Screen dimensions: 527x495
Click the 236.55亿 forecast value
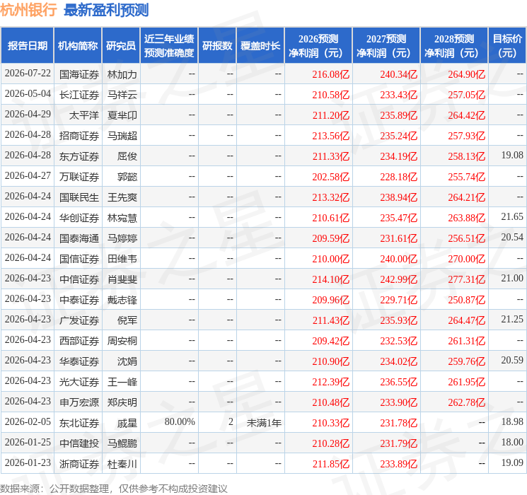399,382
